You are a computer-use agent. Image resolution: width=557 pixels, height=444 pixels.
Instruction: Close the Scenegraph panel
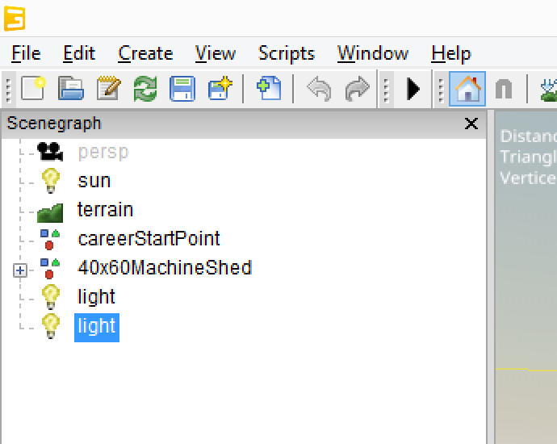click(x=471, y=124)
